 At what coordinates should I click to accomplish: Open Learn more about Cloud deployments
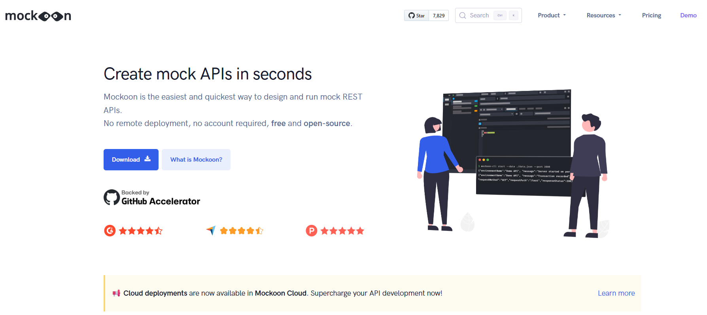pos(616,293)
